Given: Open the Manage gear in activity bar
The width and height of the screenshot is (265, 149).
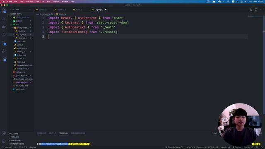Looking at the screenshot, I should 4,141.
